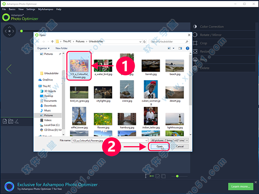Click the Delete trash icon

(195, 68)
